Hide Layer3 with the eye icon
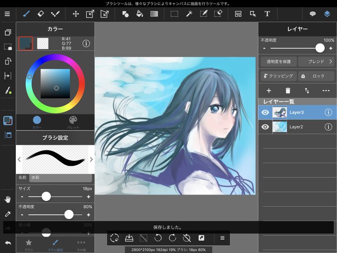This screenshot has height=253, width=337. click(x=265, y=112)
